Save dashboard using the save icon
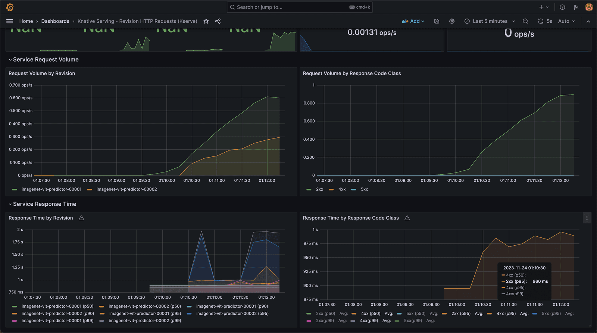Viewport: 597px width, 333px height. coord(437,21)
